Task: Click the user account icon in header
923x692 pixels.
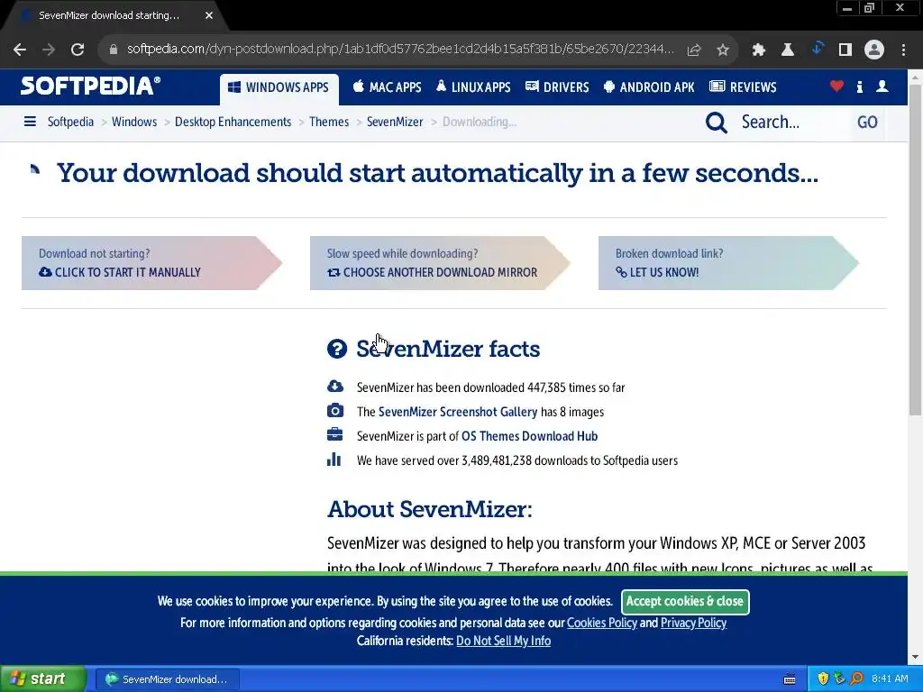Action: [x=882, y=86]
